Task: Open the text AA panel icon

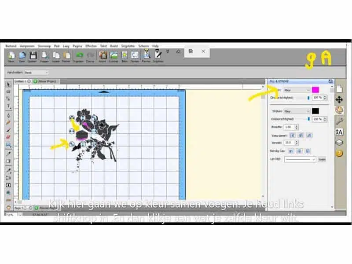Action: [339, 132]
